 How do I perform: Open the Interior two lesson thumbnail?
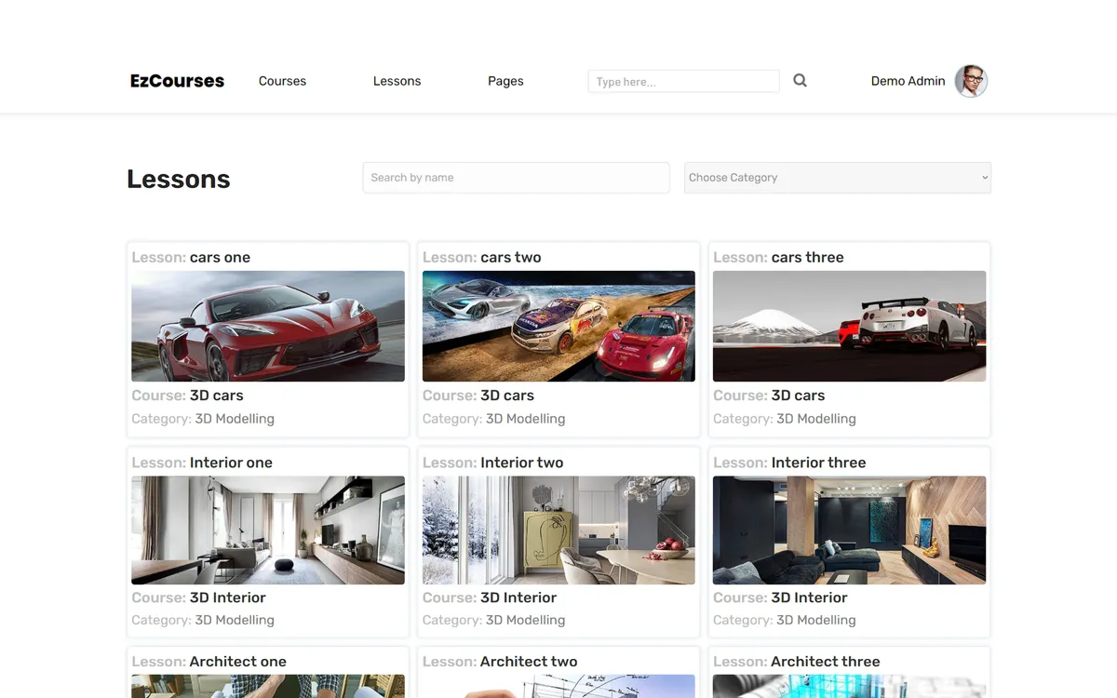pyautogui.click(x=558, y=530)
